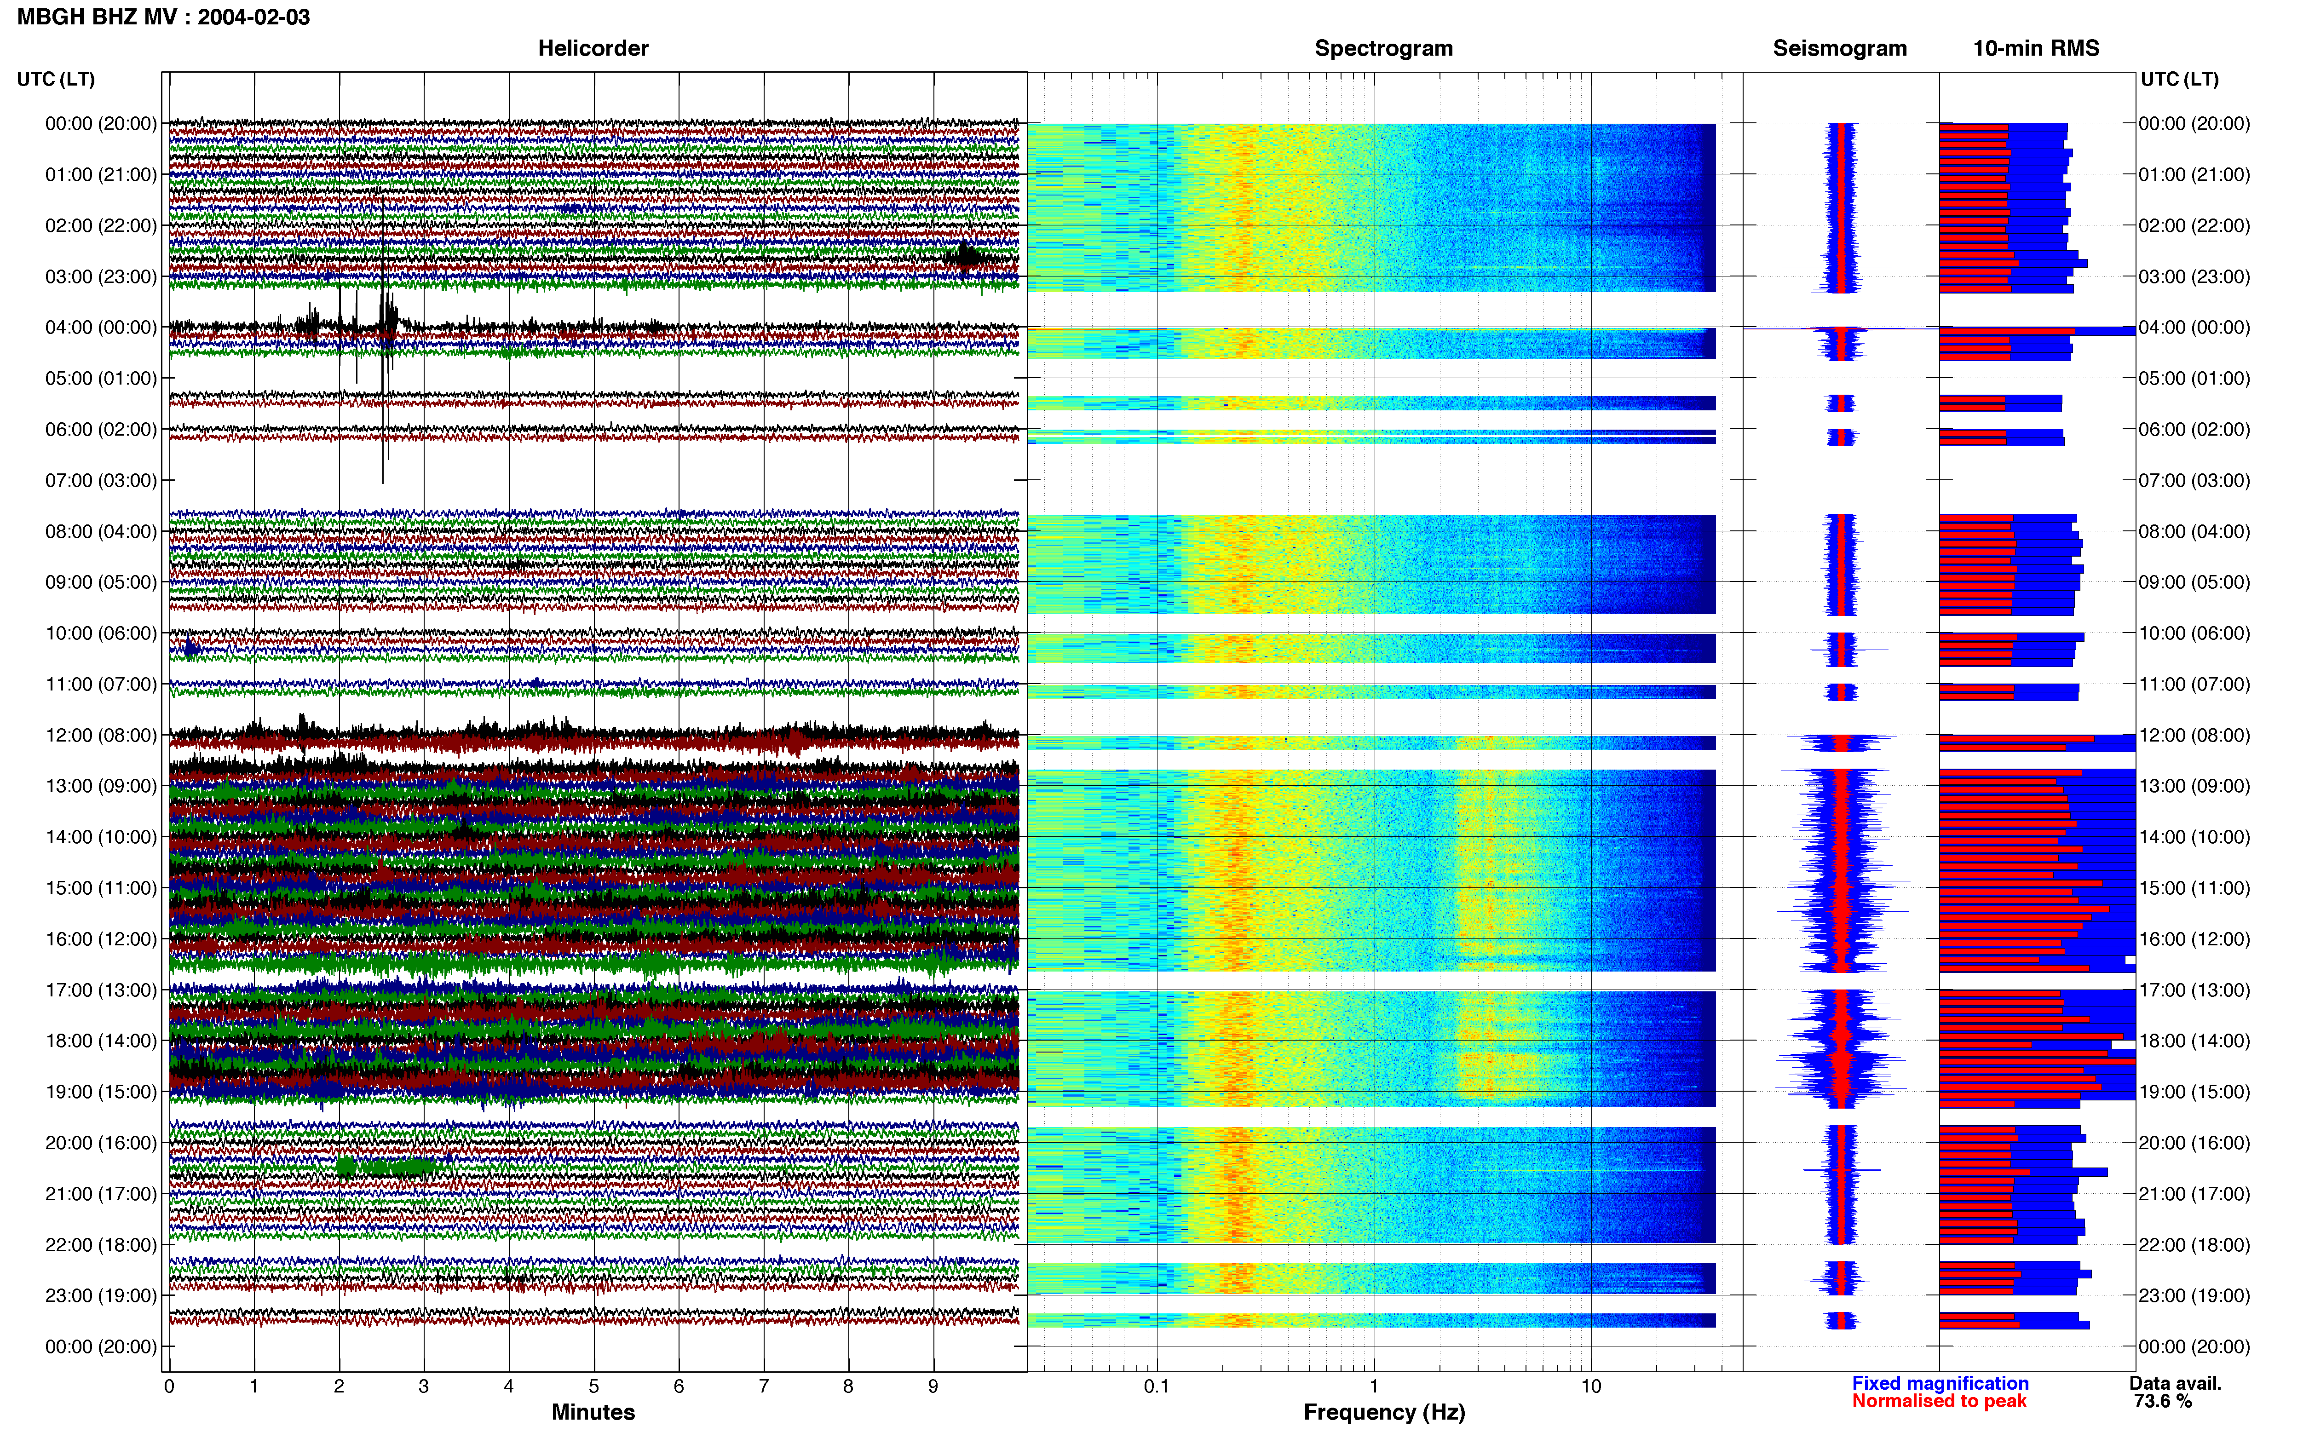
Task: Click the 6 tick on the Minutes axis
Action: click(679, 1386)
